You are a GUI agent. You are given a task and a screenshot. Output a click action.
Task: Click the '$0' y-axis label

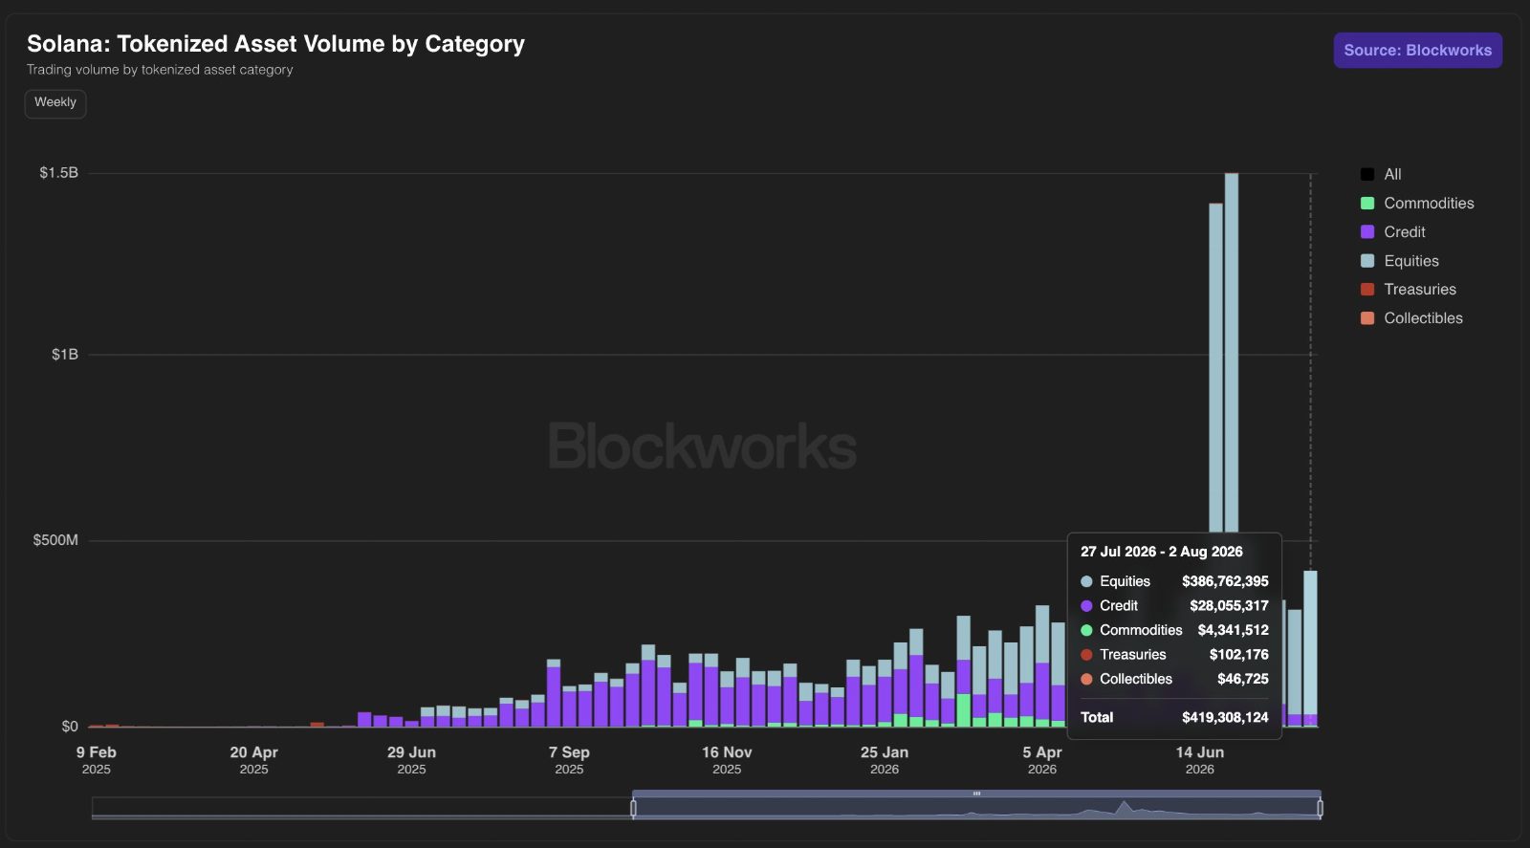click(x=70, y=727)
